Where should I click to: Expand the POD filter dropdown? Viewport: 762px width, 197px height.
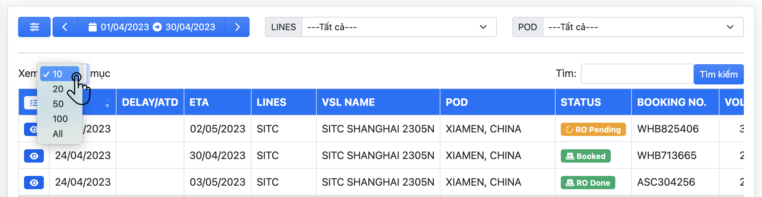(x=643, y=27)
